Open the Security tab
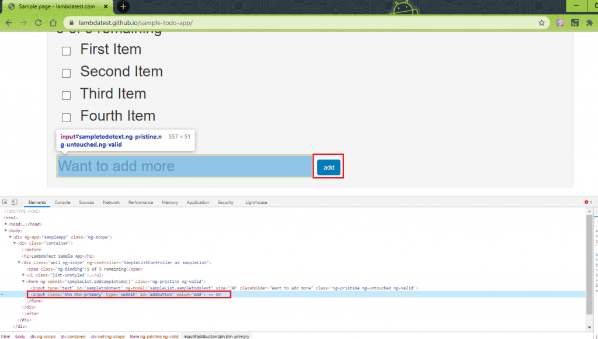This screenshot has height=339, width=598. [x=225, y=202]
